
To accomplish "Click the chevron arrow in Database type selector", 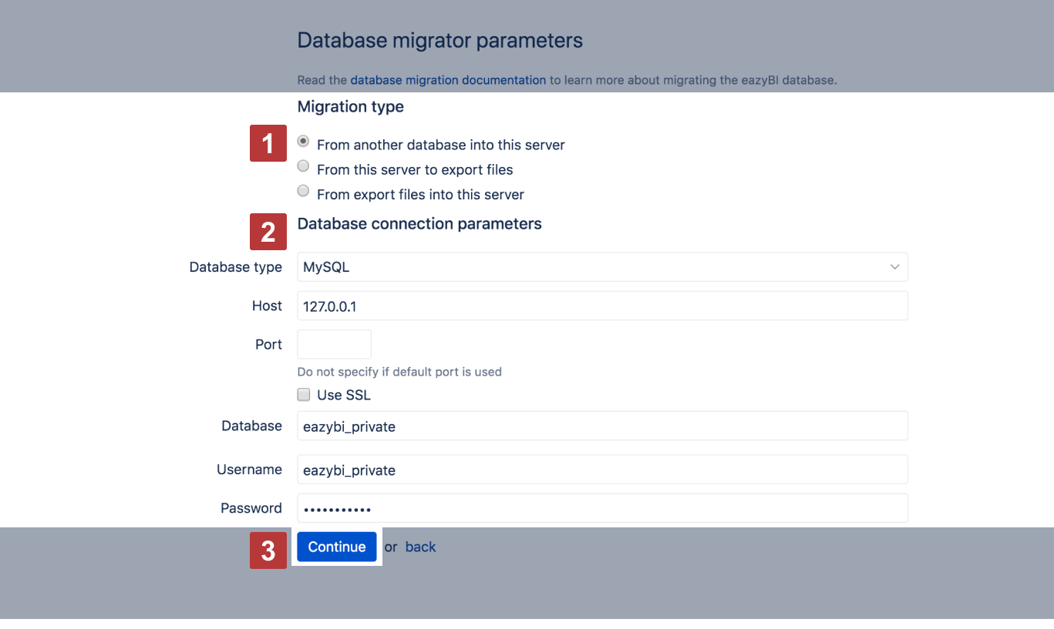I will point(894,267).
